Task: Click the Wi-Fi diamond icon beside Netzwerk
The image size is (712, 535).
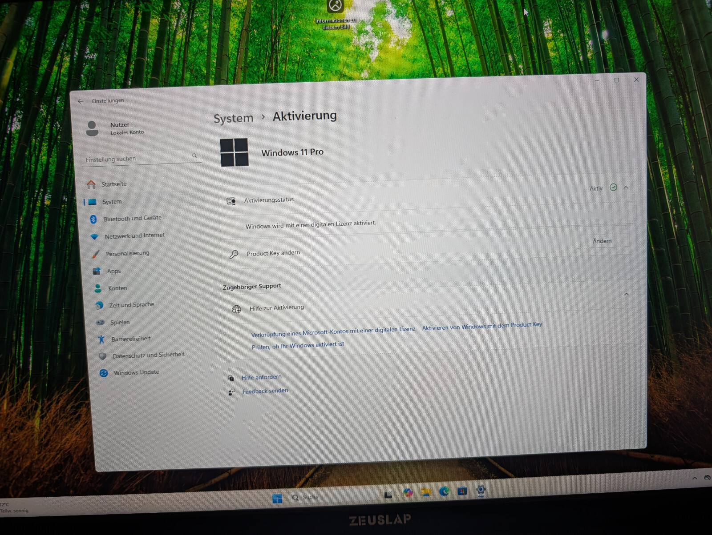Action: [94, 236]
